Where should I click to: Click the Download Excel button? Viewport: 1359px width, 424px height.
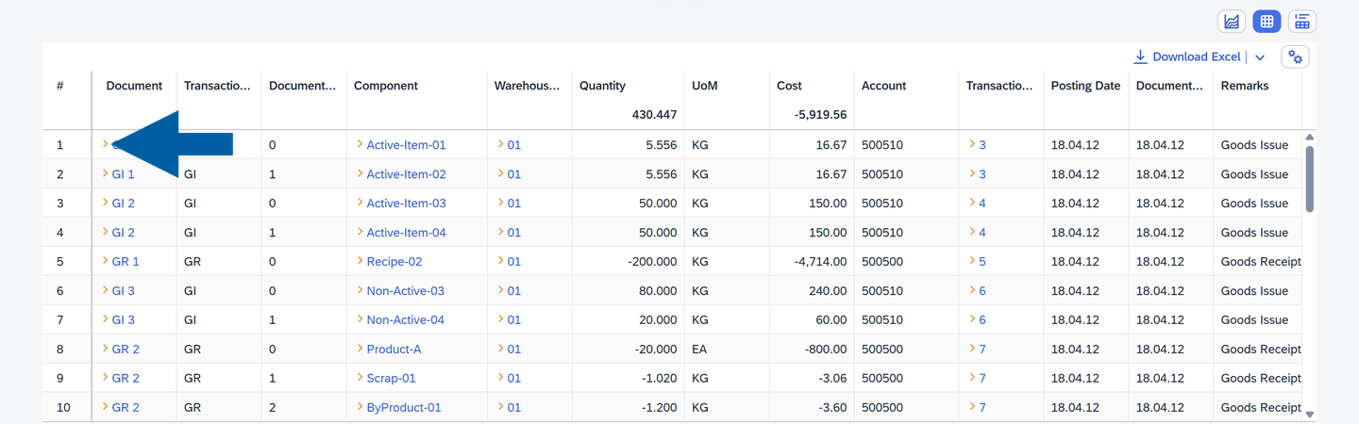[1187, 57]
